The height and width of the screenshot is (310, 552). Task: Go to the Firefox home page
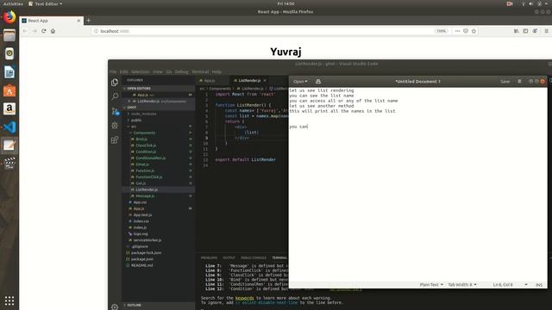(53, 31)
